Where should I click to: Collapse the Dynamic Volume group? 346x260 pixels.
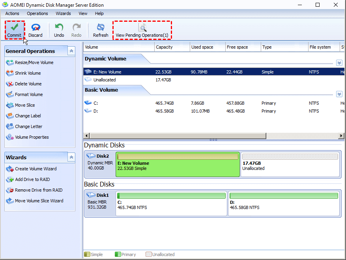(x=339, y=63)
